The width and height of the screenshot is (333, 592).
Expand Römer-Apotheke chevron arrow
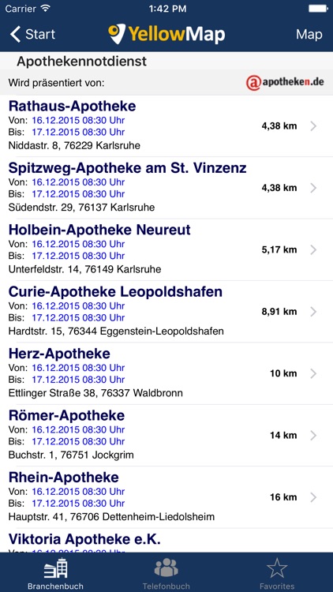point(313,436)
